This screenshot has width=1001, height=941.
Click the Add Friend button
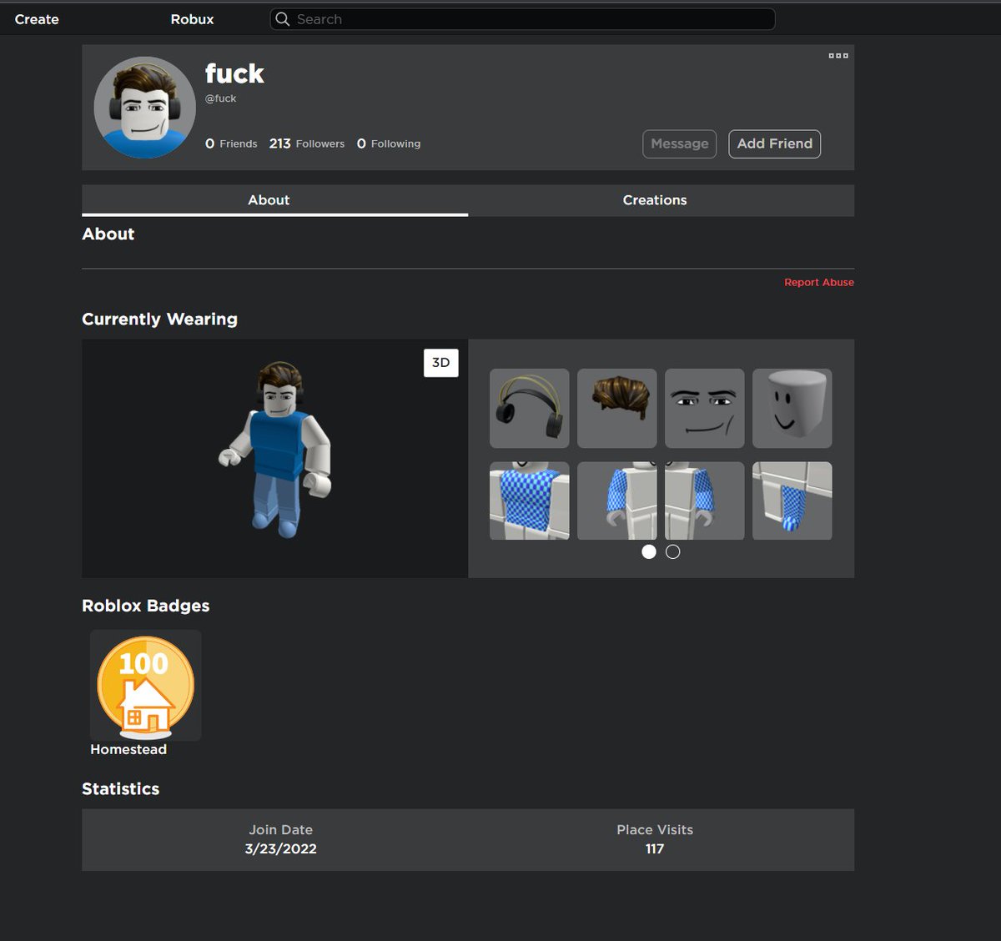(x=775, y=143)
